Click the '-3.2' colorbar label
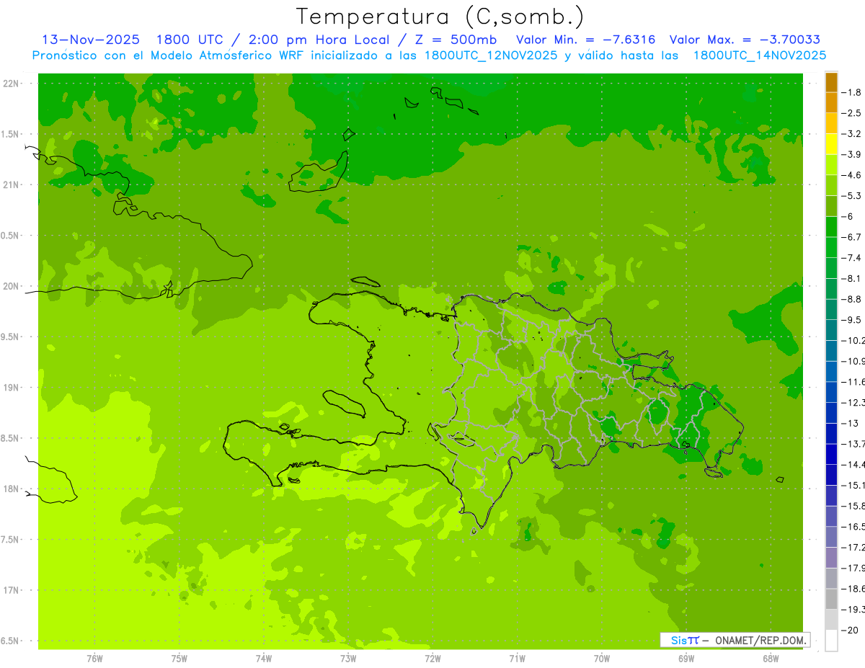This screenshot has height=668, width=865. (x=853, y=133)
